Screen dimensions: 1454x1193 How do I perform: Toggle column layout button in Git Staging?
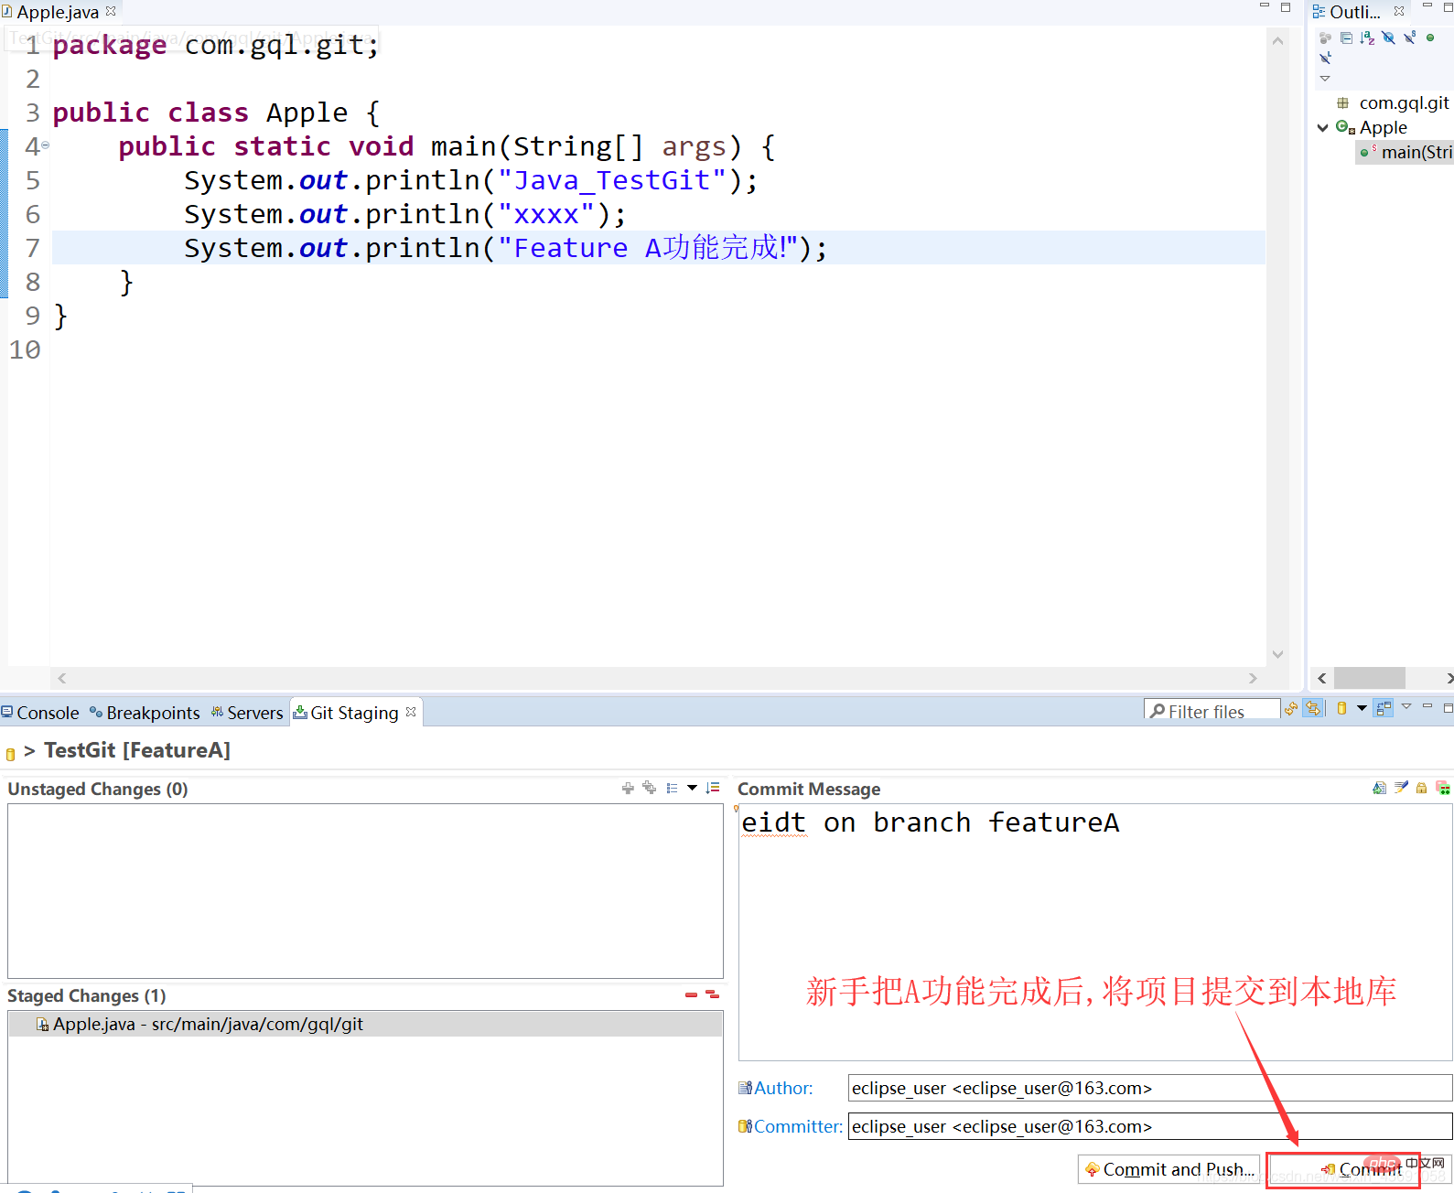tap(1384, 709)
